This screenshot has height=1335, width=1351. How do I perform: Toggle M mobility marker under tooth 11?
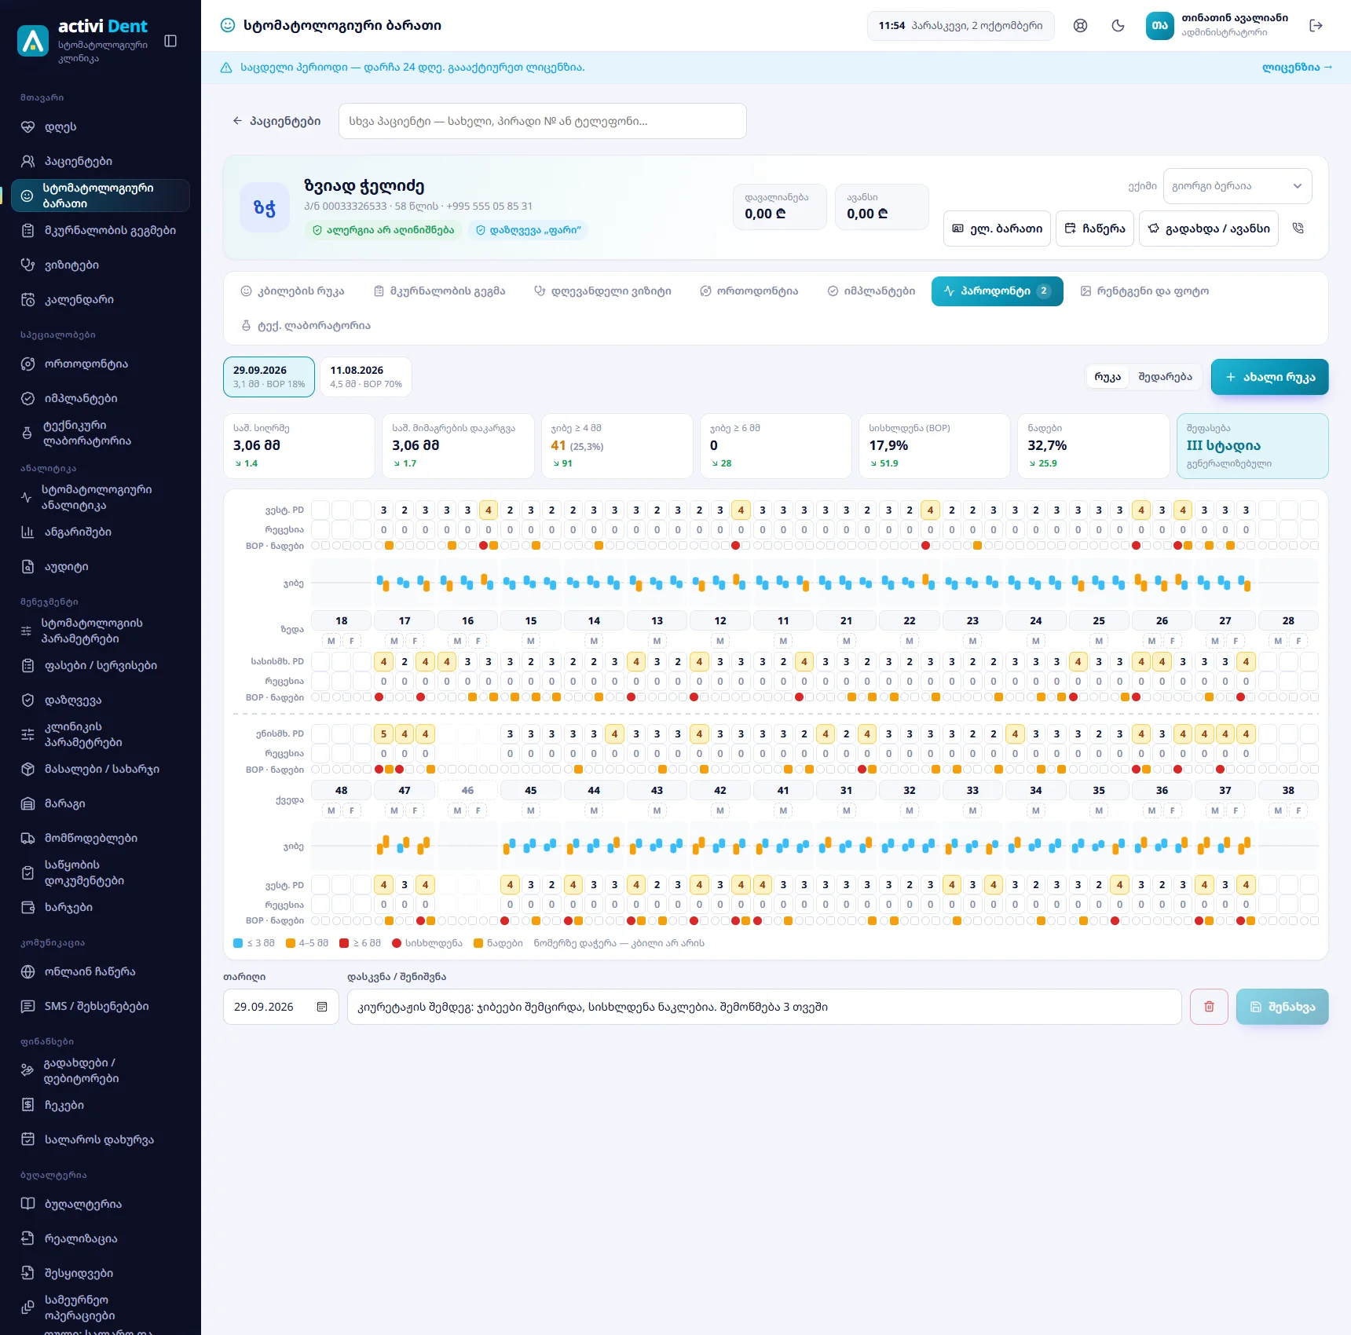pos(783,641)
